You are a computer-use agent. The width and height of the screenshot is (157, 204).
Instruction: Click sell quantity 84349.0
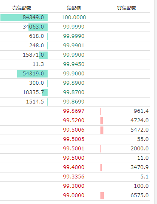click(x=33, y=17)
